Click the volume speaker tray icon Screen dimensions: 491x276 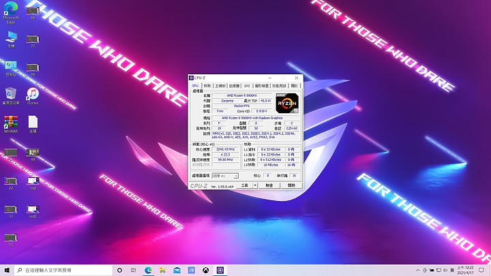pyautogui.click(x=445, y=270)
